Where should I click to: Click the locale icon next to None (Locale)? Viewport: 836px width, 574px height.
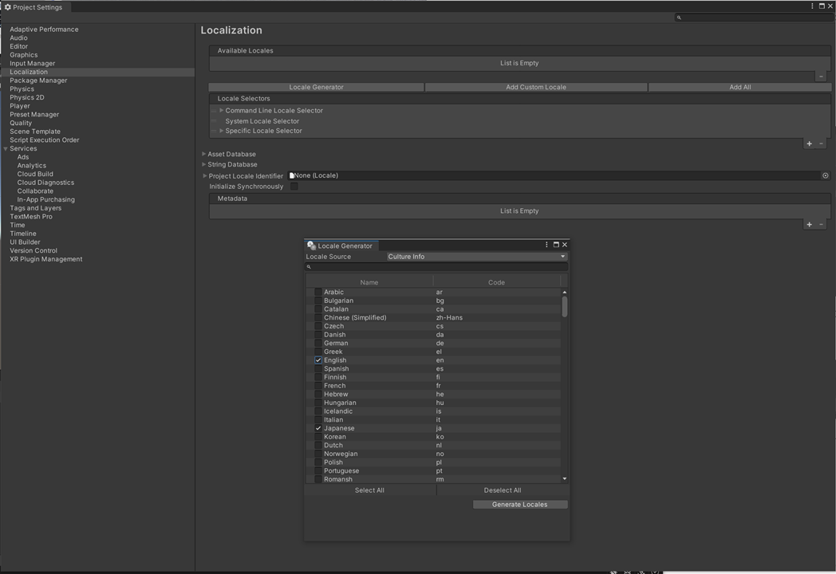[292, 175]
